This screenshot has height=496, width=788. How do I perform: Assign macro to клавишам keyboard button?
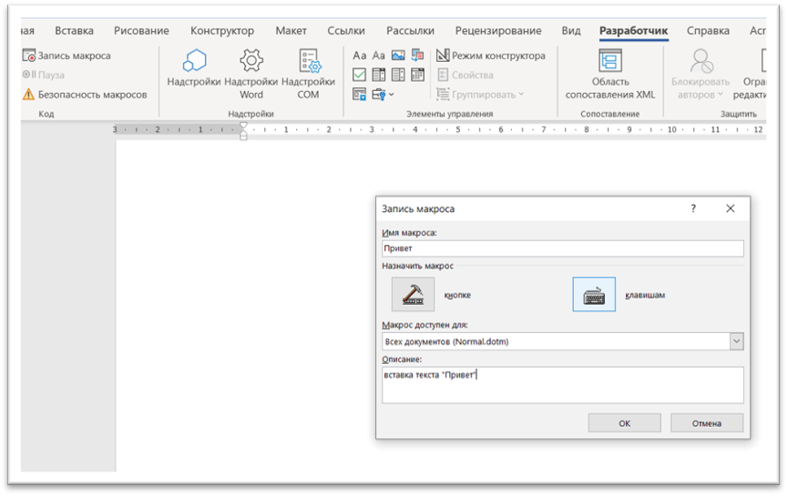point(594,294)
